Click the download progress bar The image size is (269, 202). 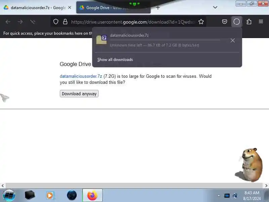pyautogui.click(x=165, y=40)
